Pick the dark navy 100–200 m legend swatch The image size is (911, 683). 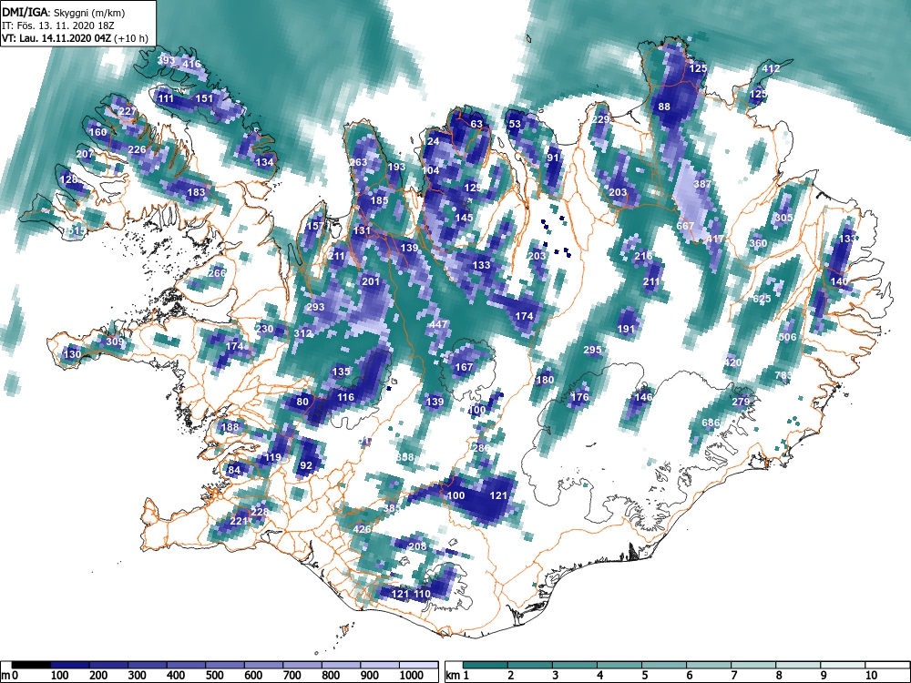[70, 665]
